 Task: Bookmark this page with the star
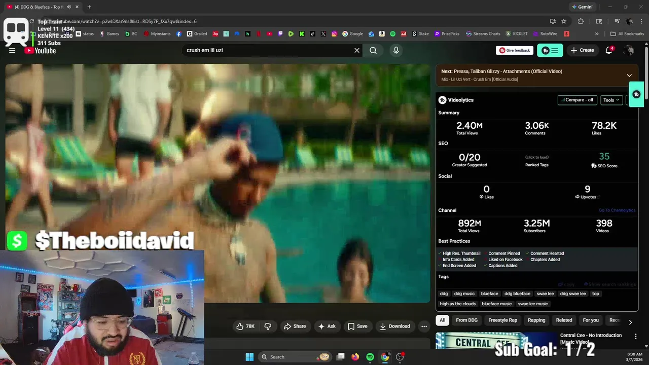pyautogui.click(x=564, y=21)
